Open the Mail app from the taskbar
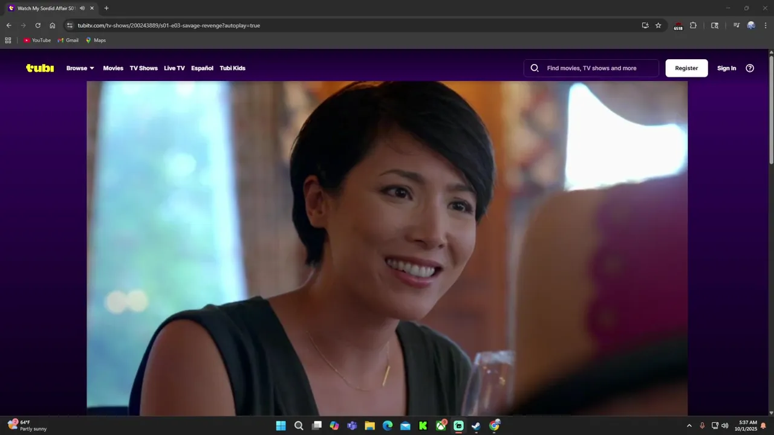774x435 pixels. [405, 426]
